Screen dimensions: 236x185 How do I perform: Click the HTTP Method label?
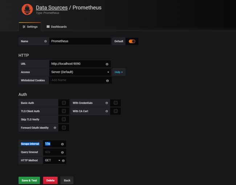pos(29,160)
